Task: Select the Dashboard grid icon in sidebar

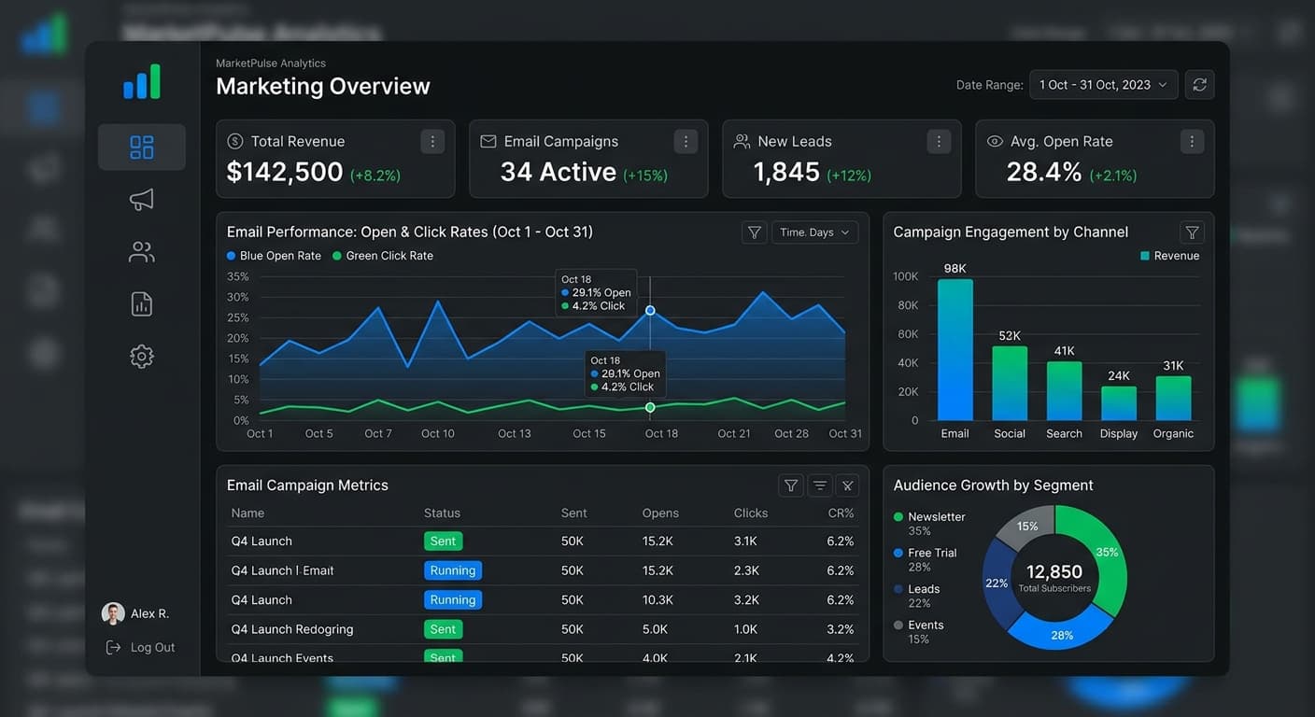Action: [x=142, y=147]
